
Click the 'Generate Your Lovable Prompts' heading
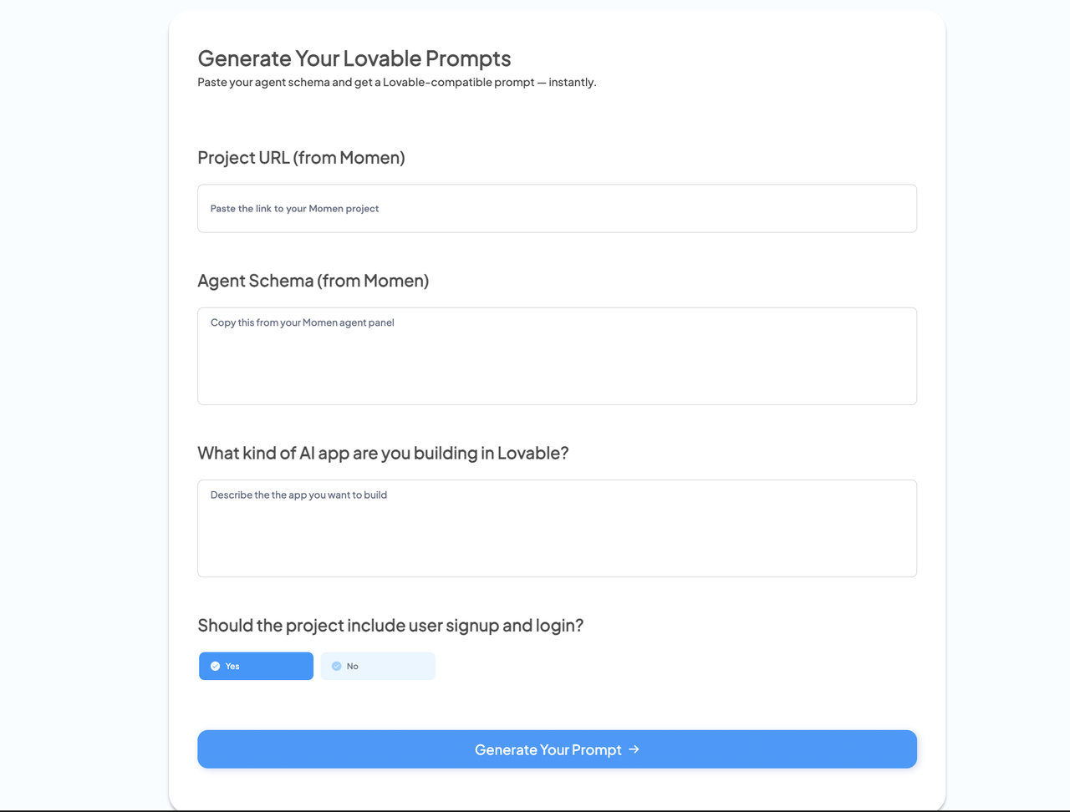click(x=354, y=58)
